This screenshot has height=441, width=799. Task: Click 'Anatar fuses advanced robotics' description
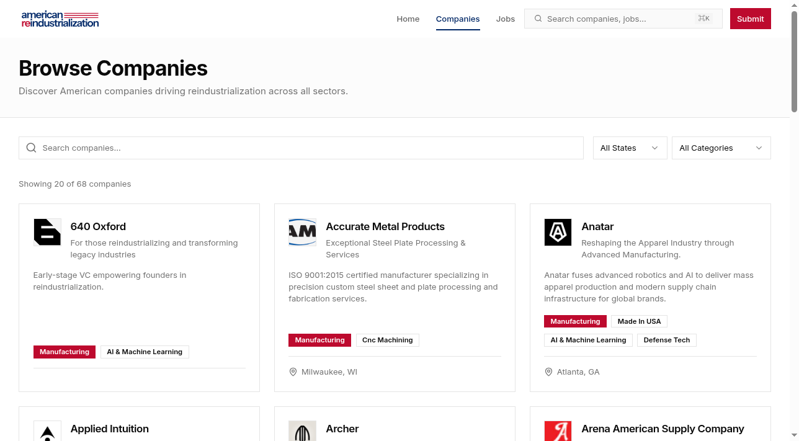tap(649, 287)
